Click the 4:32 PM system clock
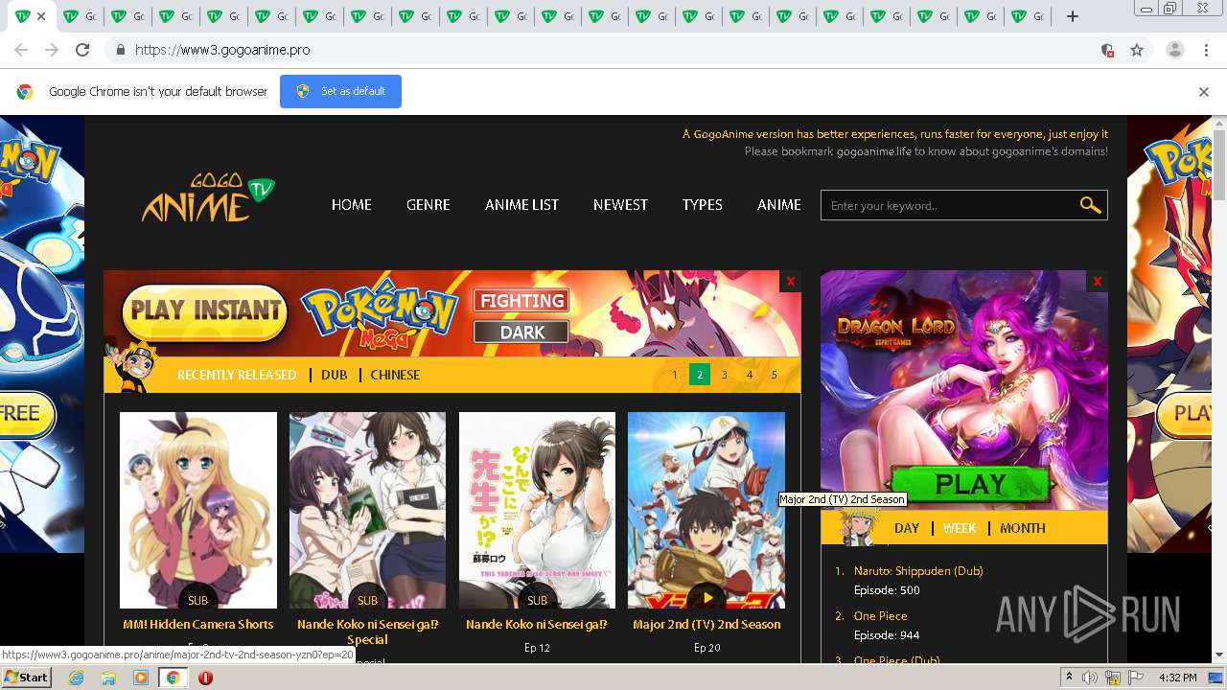 tap(1178, 678)
